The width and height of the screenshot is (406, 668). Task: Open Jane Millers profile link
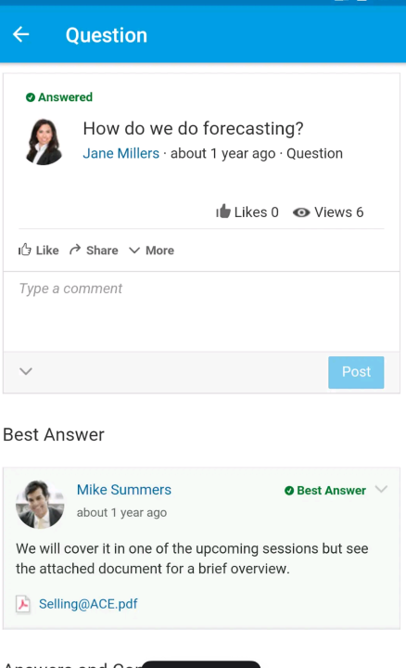[121, 153]
